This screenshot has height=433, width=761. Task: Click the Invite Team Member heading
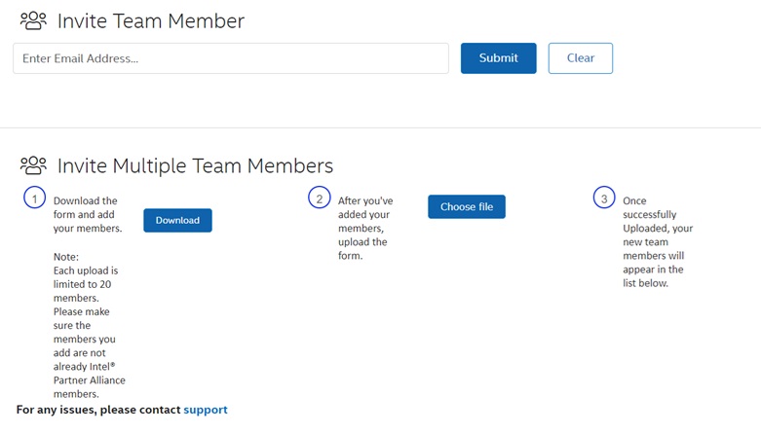(151, 20)
